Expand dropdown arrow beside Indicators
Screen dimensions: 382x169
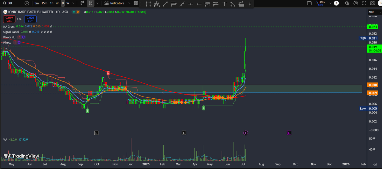tap(129, 3)
